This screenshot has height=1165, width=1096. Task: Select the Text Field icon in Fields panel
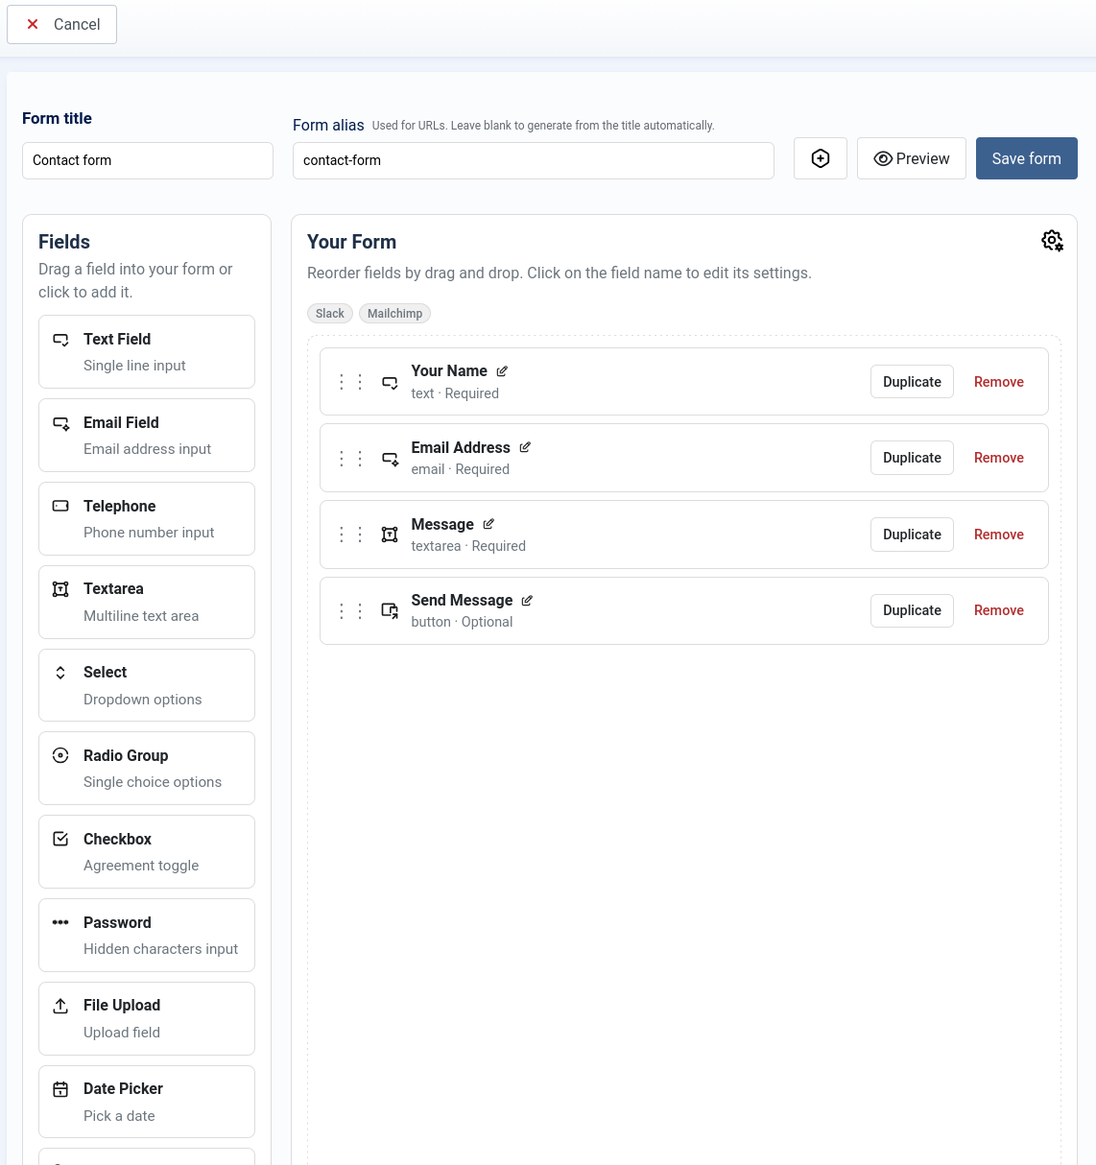60,339
